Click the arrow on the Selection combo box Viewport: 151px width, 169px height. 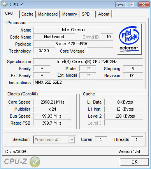[x=72, y=140]
